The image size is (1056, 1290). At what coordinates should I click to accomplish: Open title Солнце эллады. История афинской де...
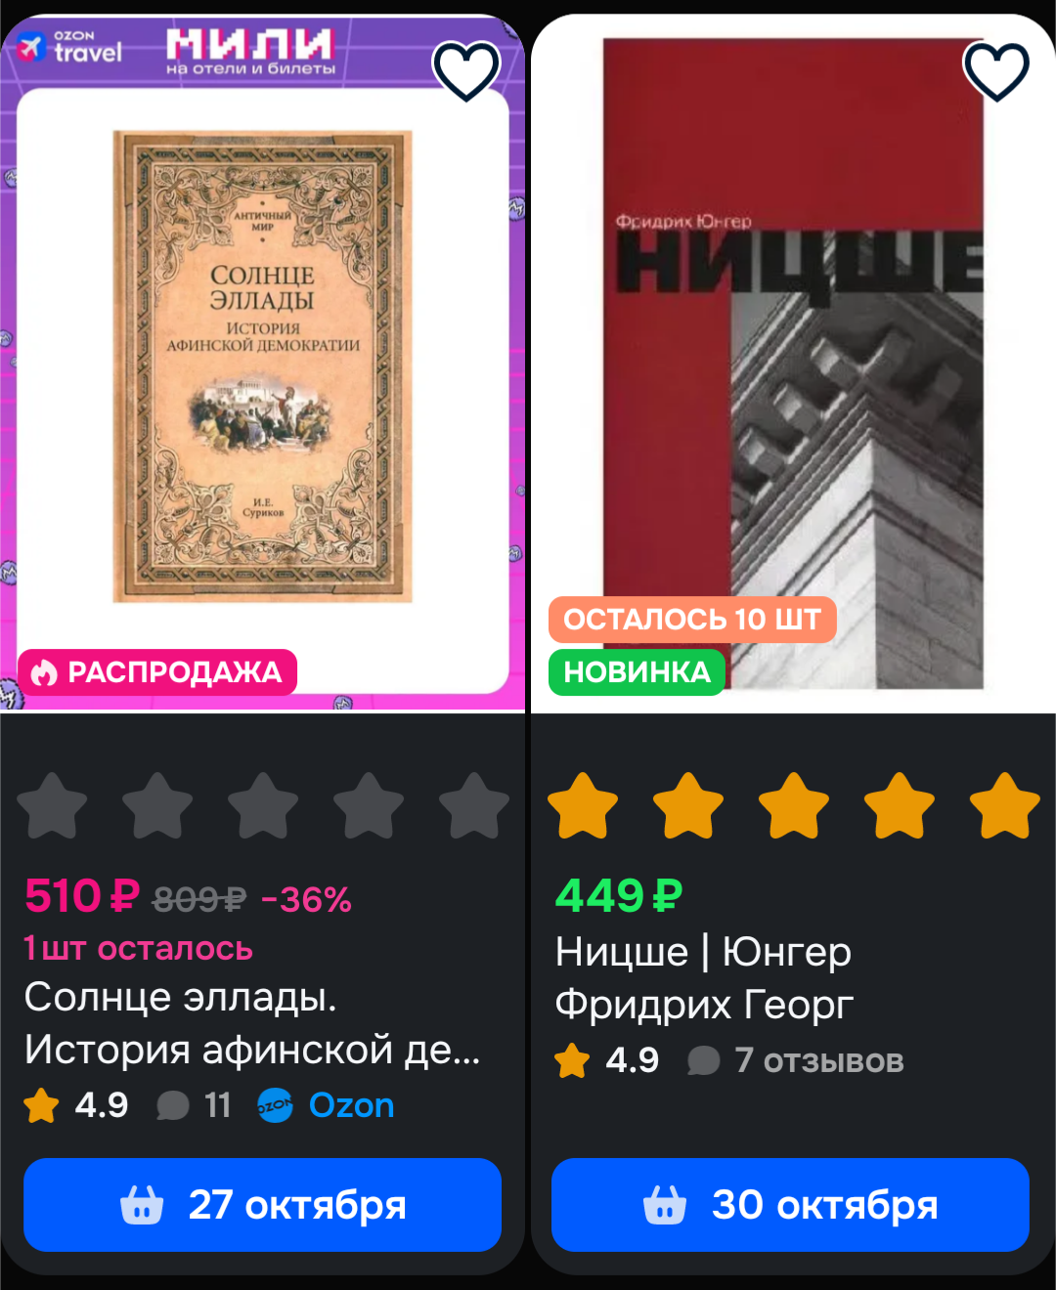pyautogui.click(x=252, y=1023)
